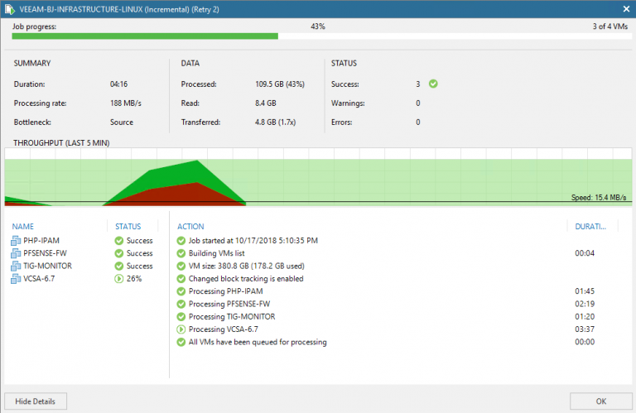Sort by the NAME column header

pos(22,227)
